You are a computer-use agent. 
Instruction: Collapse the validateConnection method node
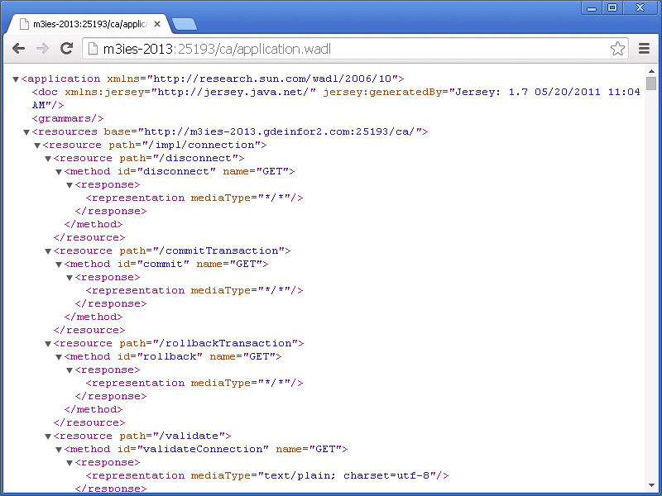pos(59,450)
